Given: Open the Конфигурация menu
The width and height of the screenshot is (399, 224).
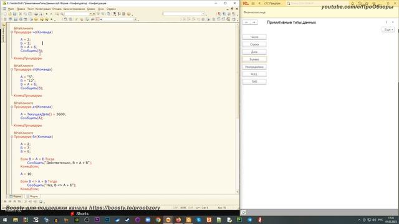Looking at the screenshot, I should pos(43,9).
